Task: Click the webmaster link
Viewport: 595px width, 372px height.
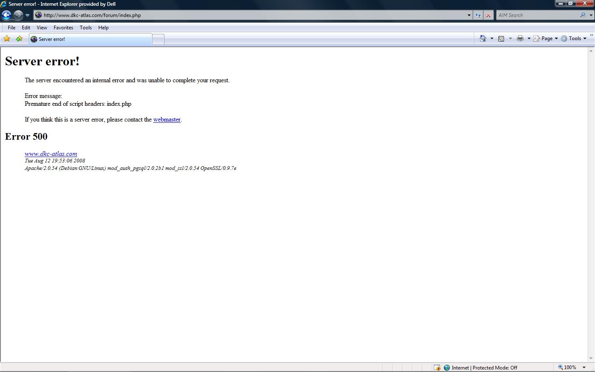Action: 167,119
